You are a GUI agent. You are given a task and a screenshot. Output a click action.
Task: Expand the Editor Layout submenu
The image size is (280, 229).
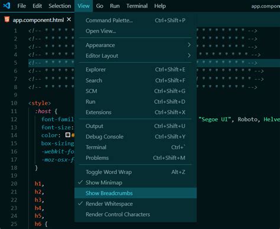135,55
